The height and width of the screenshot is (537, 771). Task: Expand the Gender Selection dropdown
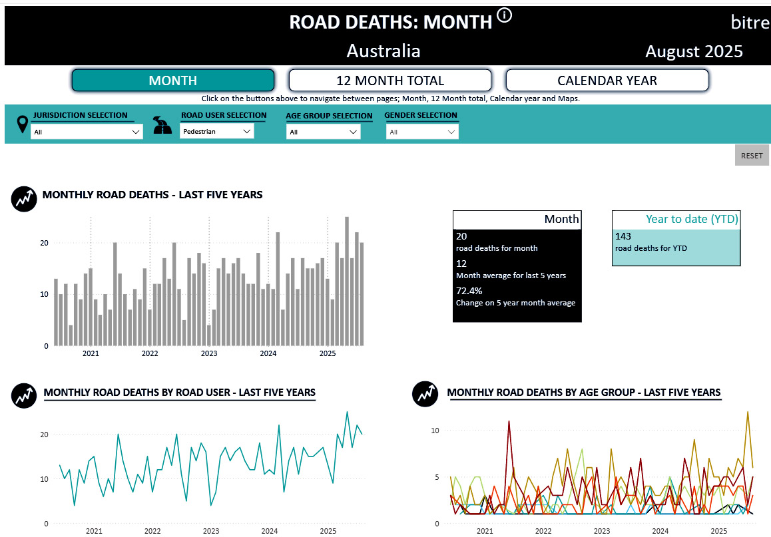point(422,132)
